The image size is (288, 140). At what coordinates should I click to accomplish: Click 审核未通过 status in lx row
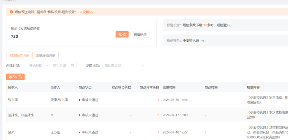point(90,115)
